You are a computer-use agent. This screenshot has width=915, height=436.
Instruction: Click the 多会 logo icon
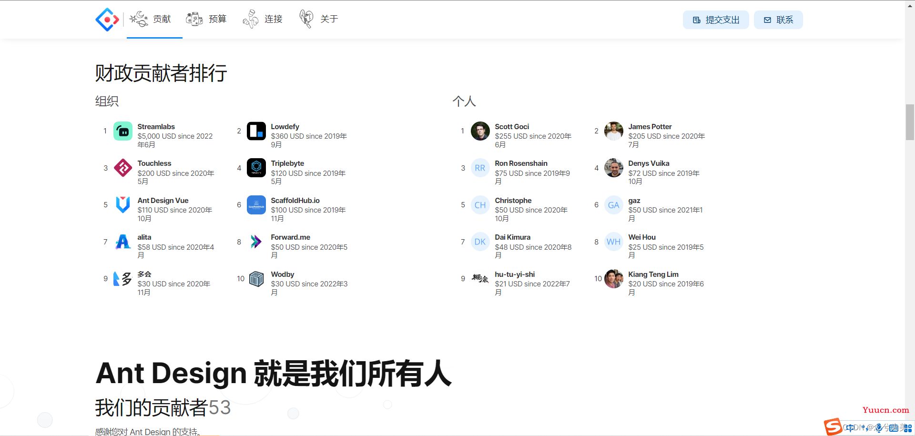click(123, 279)
